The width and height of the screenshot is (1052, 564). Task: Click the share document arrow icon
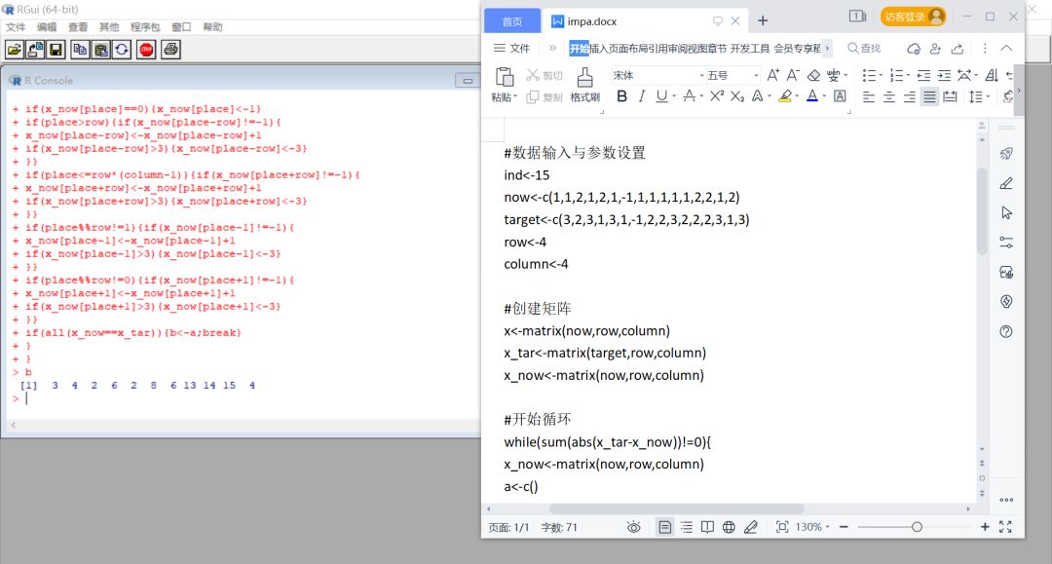pos(958,49)
